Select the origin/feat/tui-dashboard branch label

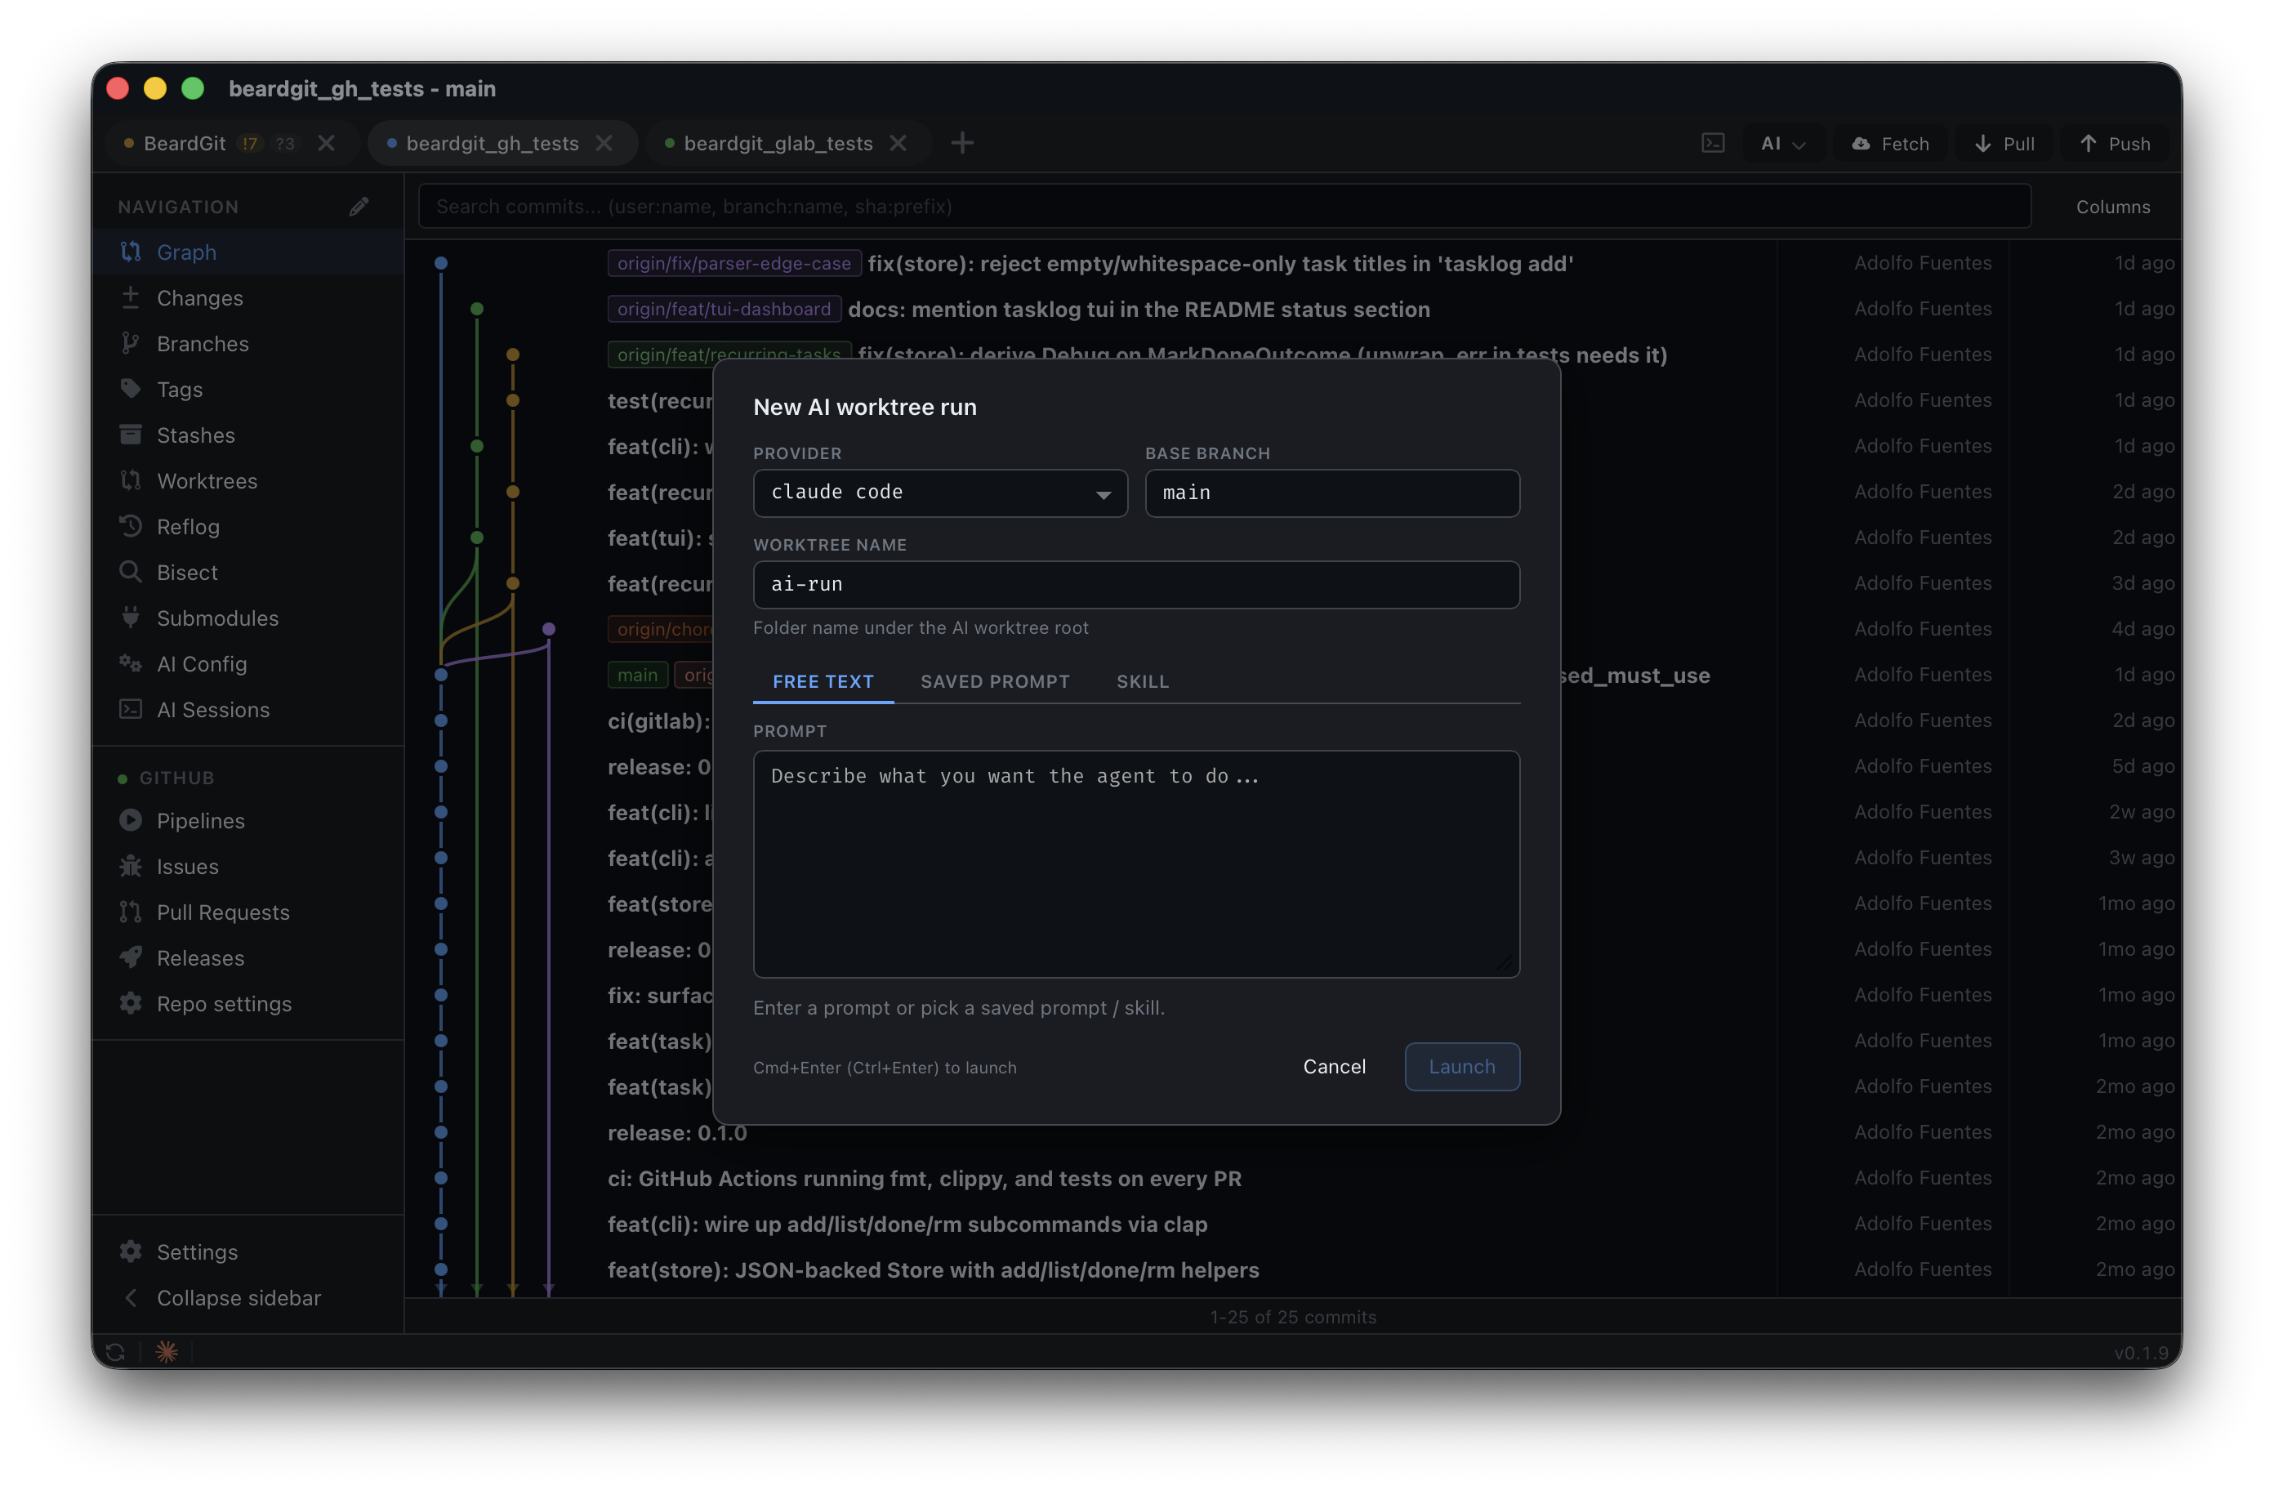click(x=723, y=310)
